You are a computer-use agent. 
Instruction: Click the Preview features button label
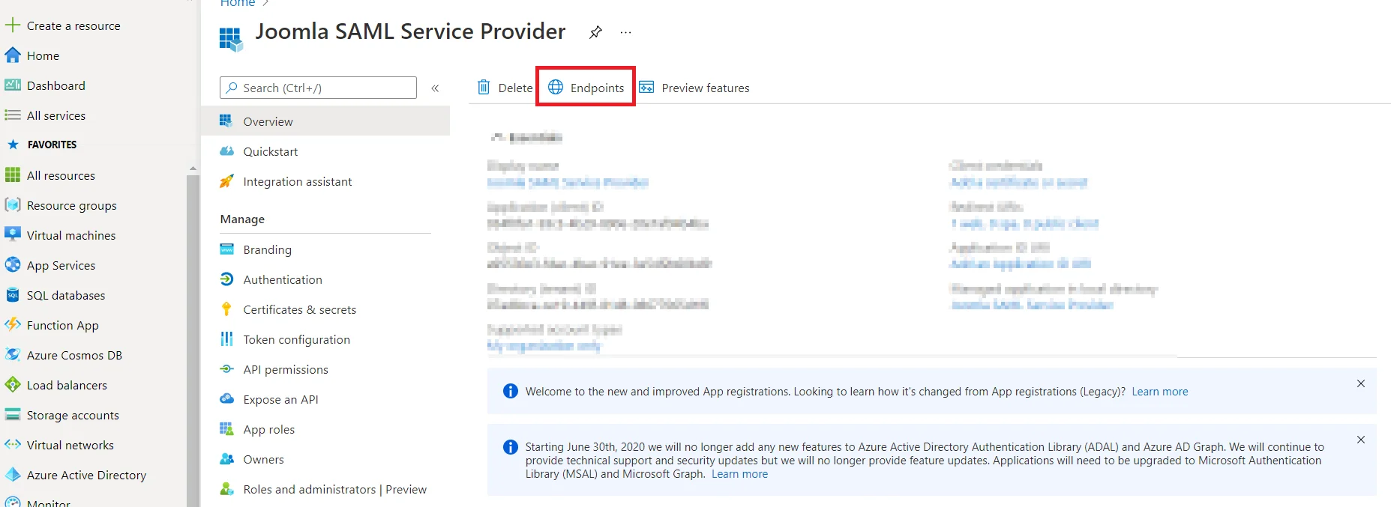point(706,88)
